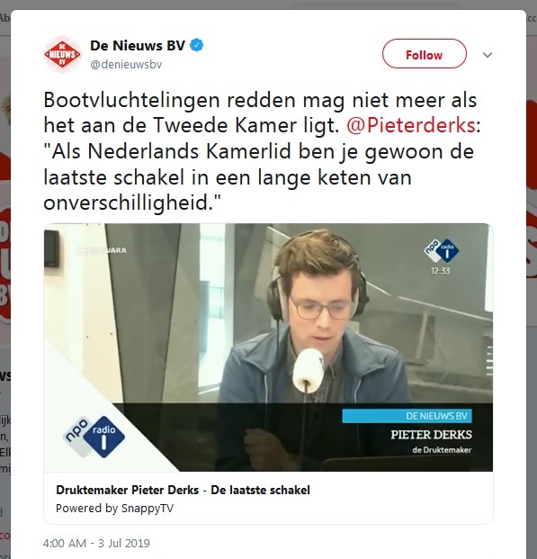Click the white microphone in the video
This screenshot has height=559, width=537.
point(308,370)
